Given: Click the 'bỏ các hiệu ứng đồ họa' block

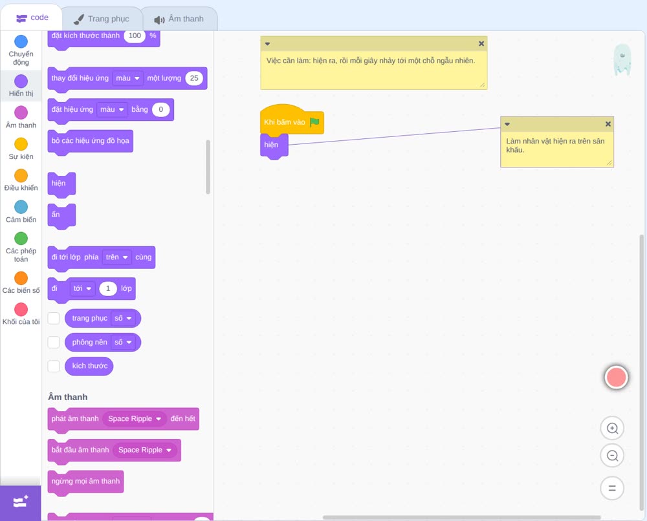Looking at the screenshot, I should 91,142.
